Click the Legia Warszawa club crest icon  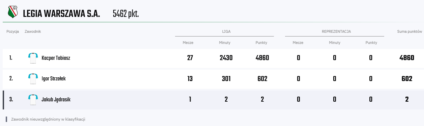tap(13, 12)
